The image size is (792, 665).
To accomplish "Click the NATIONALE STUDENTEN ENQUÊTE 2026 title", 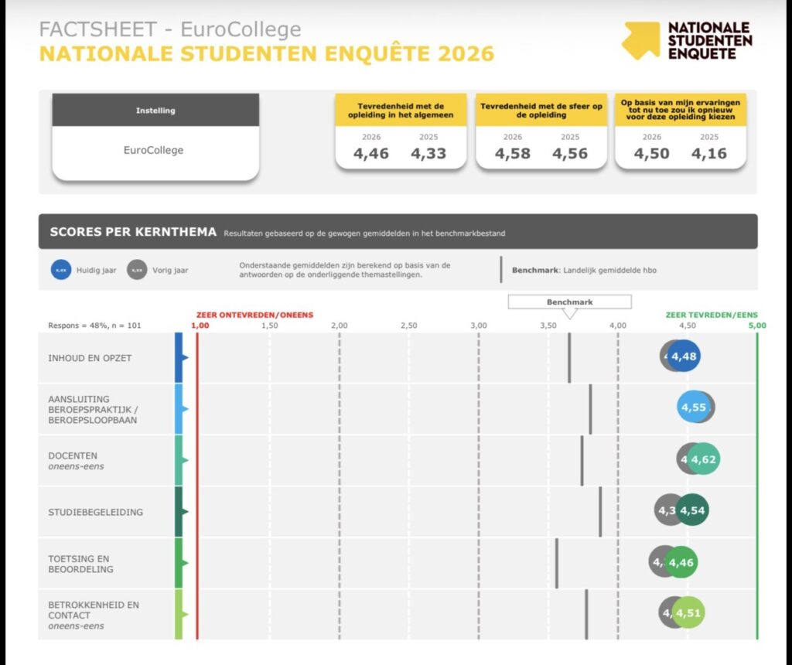I will point(267,53).
